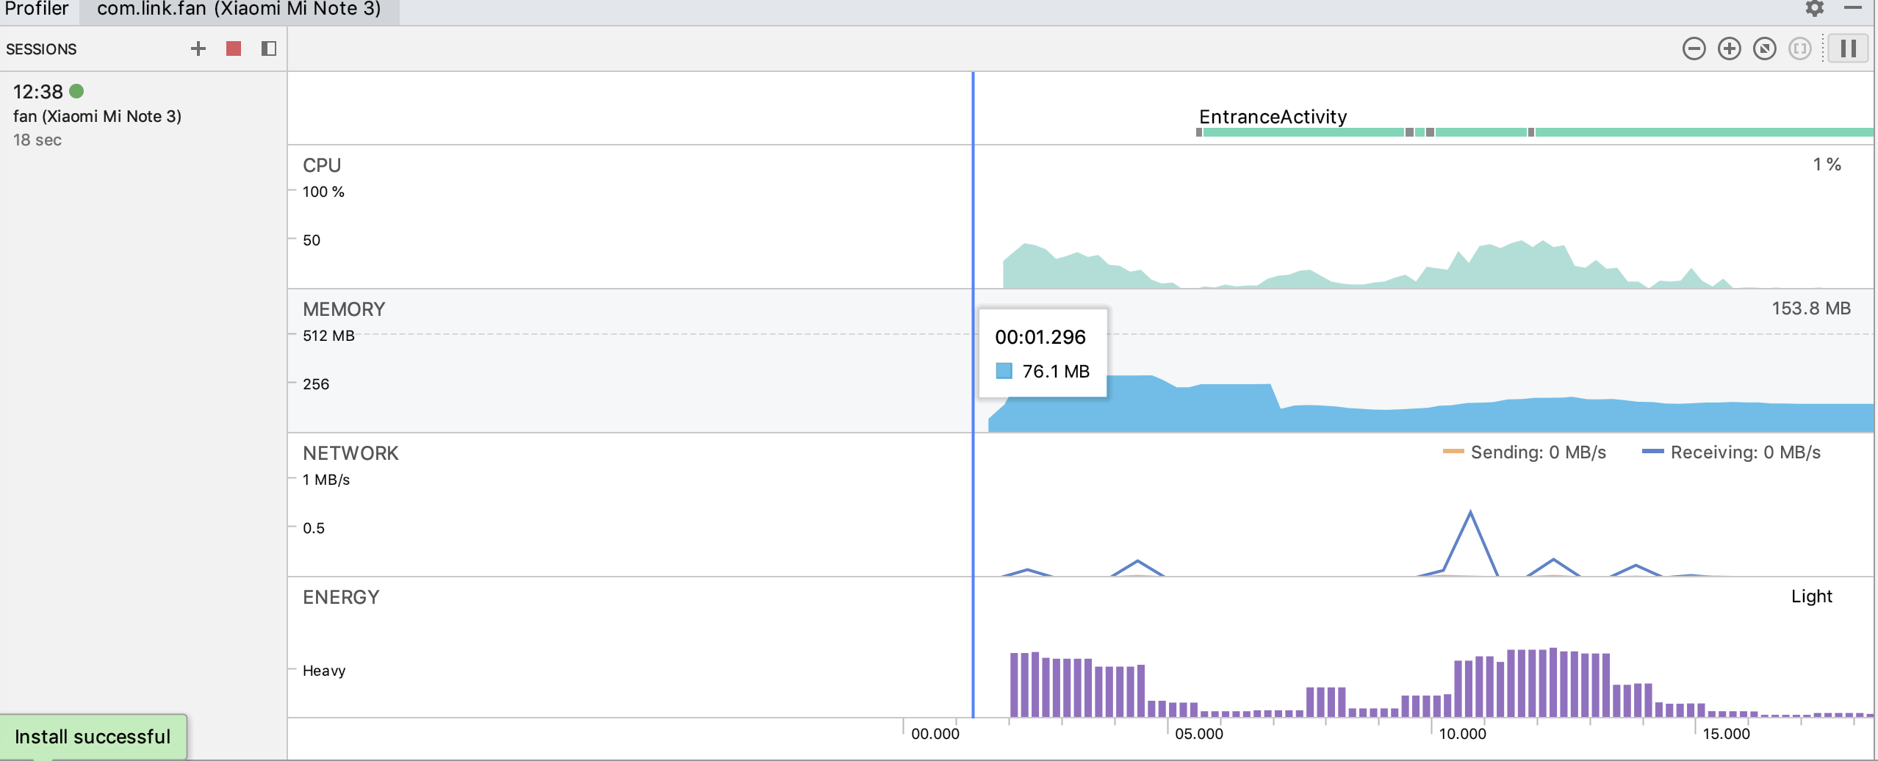Stop the current profiling session
Image resolution: width=1878 pixels, height=761 pixels.
234,48
